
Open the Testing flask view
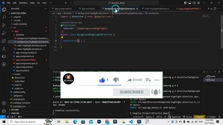(4, 49)
